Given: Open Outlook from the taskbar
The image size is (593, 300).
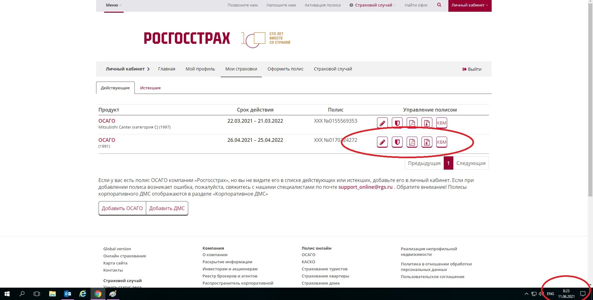Looking at the screenshot, I should (x=68, y=294).
